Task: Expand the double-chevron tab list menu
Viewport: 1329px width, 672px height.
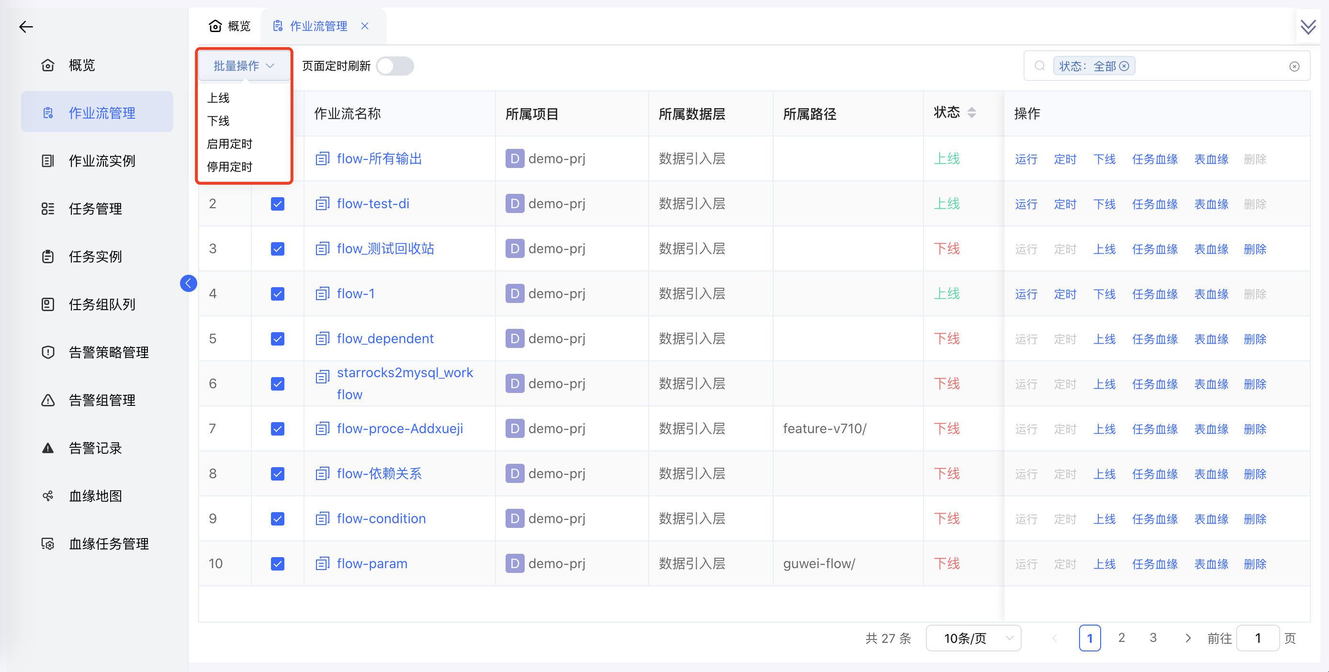Action: point(1308,27)
